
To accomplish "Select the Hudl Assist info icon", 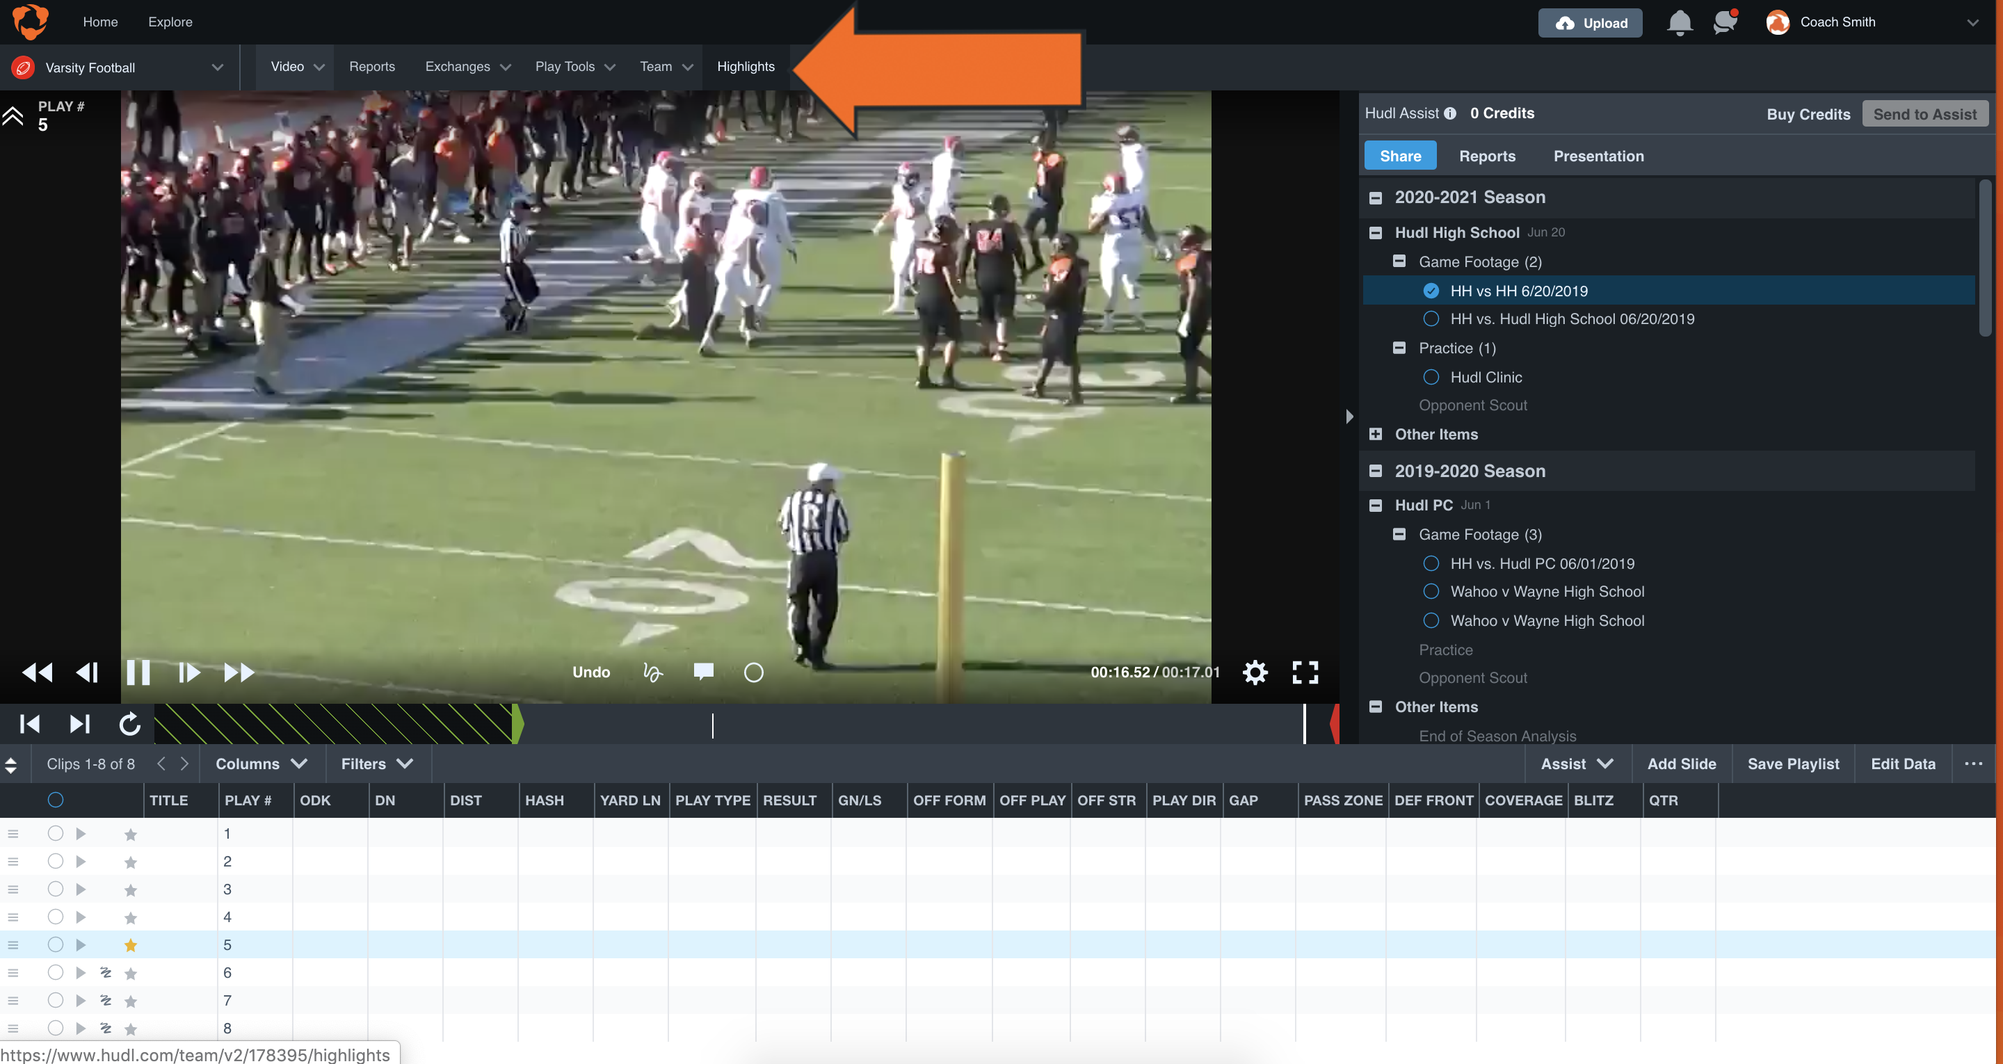I will coord(1451,113).
